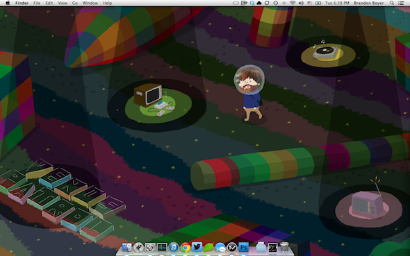Launch the green leaf app in dock
410x256 pixels.
point(208,247)
